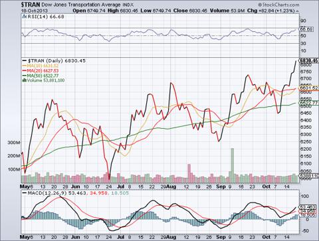Click the 100M volume axis label
319x241 pixels.
coord(14,169)
